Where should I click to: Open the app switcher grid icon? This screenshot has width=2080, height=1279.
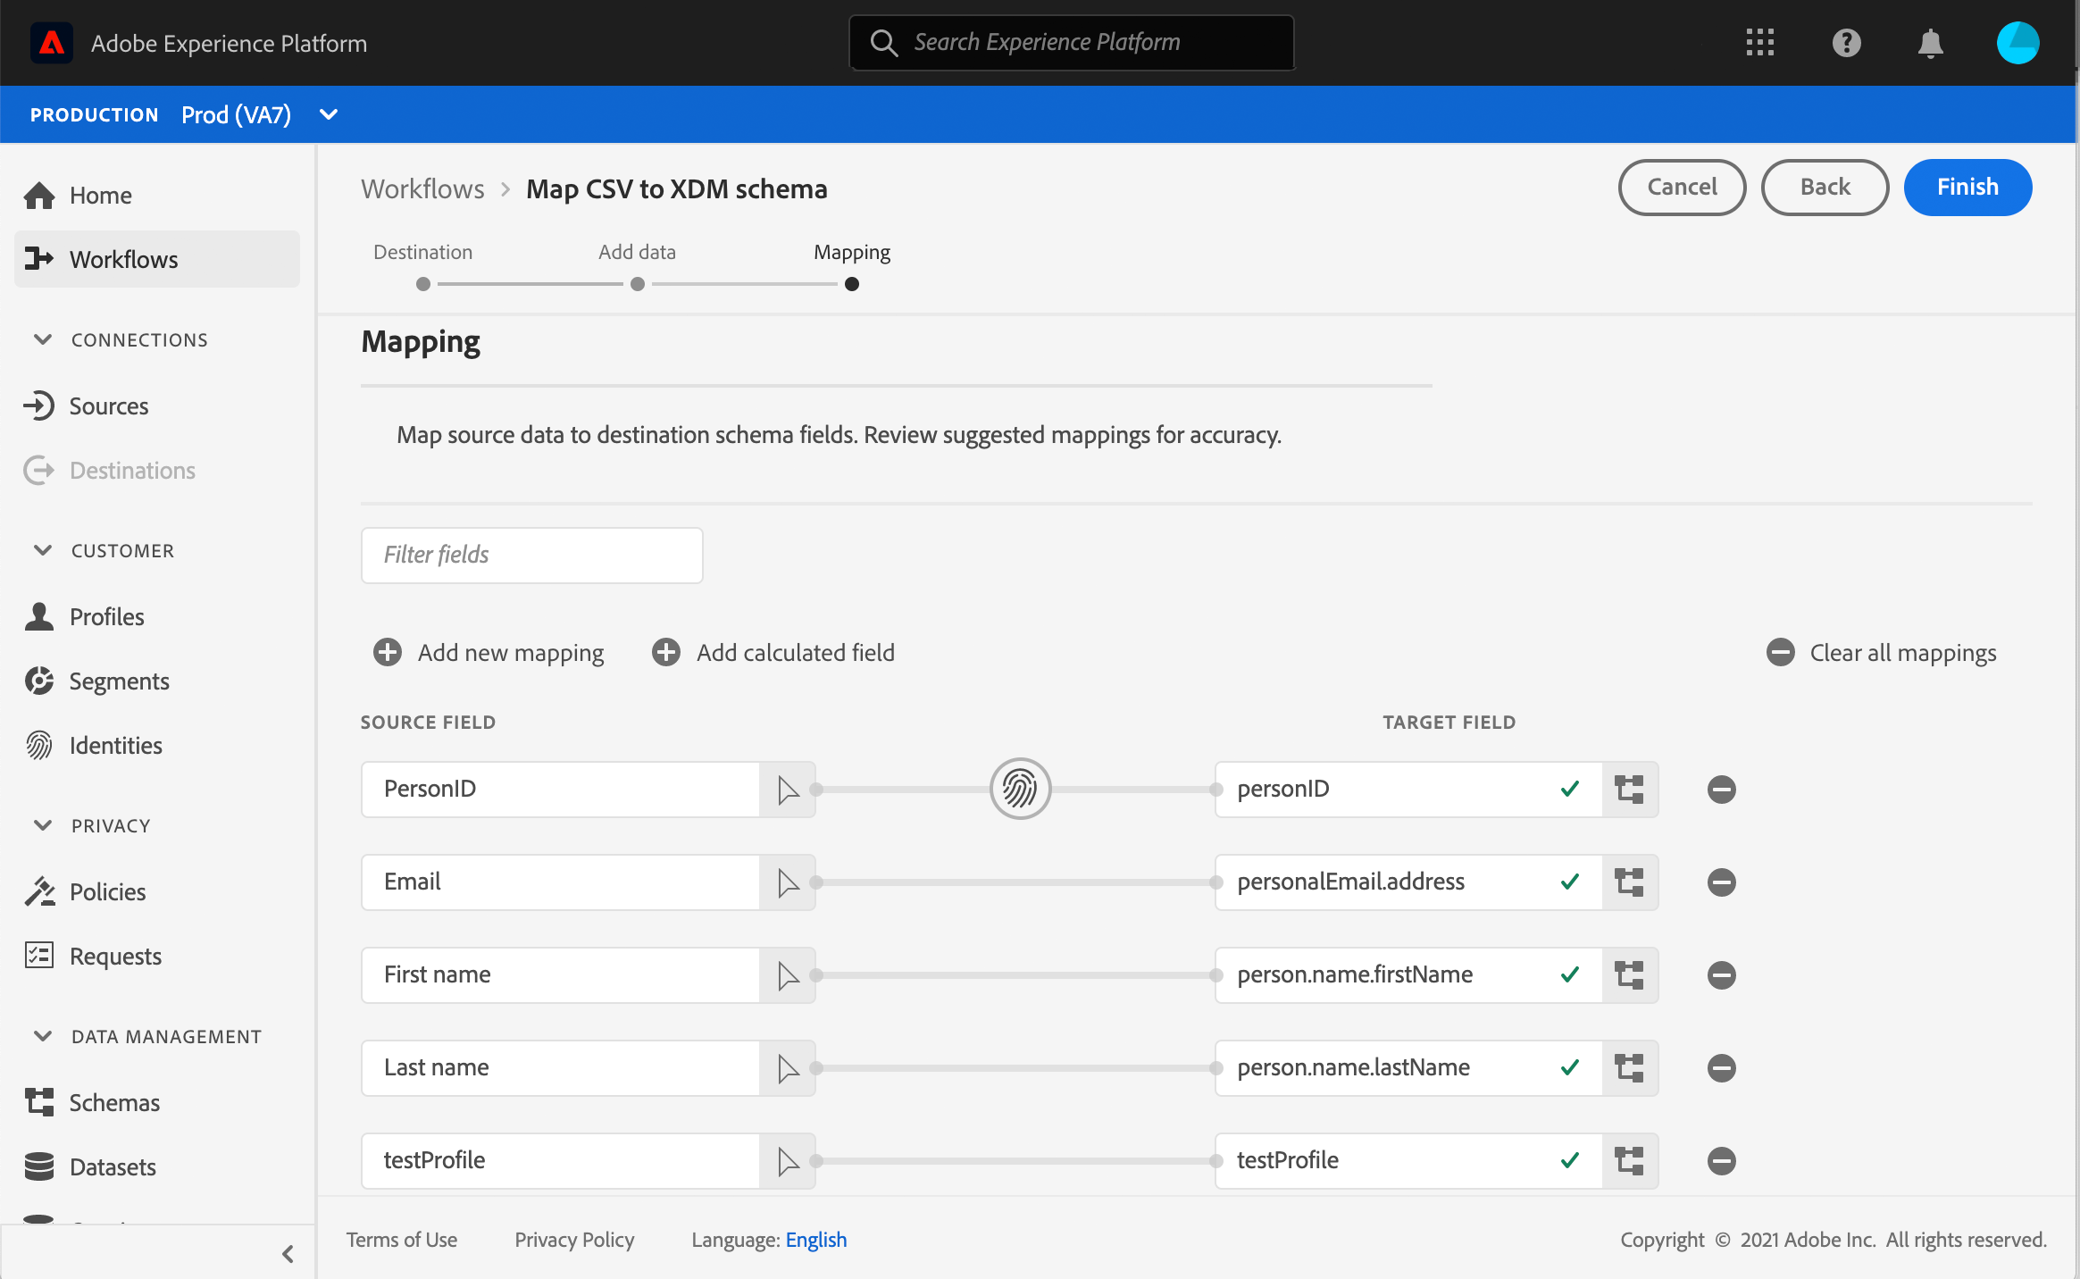[x=1759, y=43]
